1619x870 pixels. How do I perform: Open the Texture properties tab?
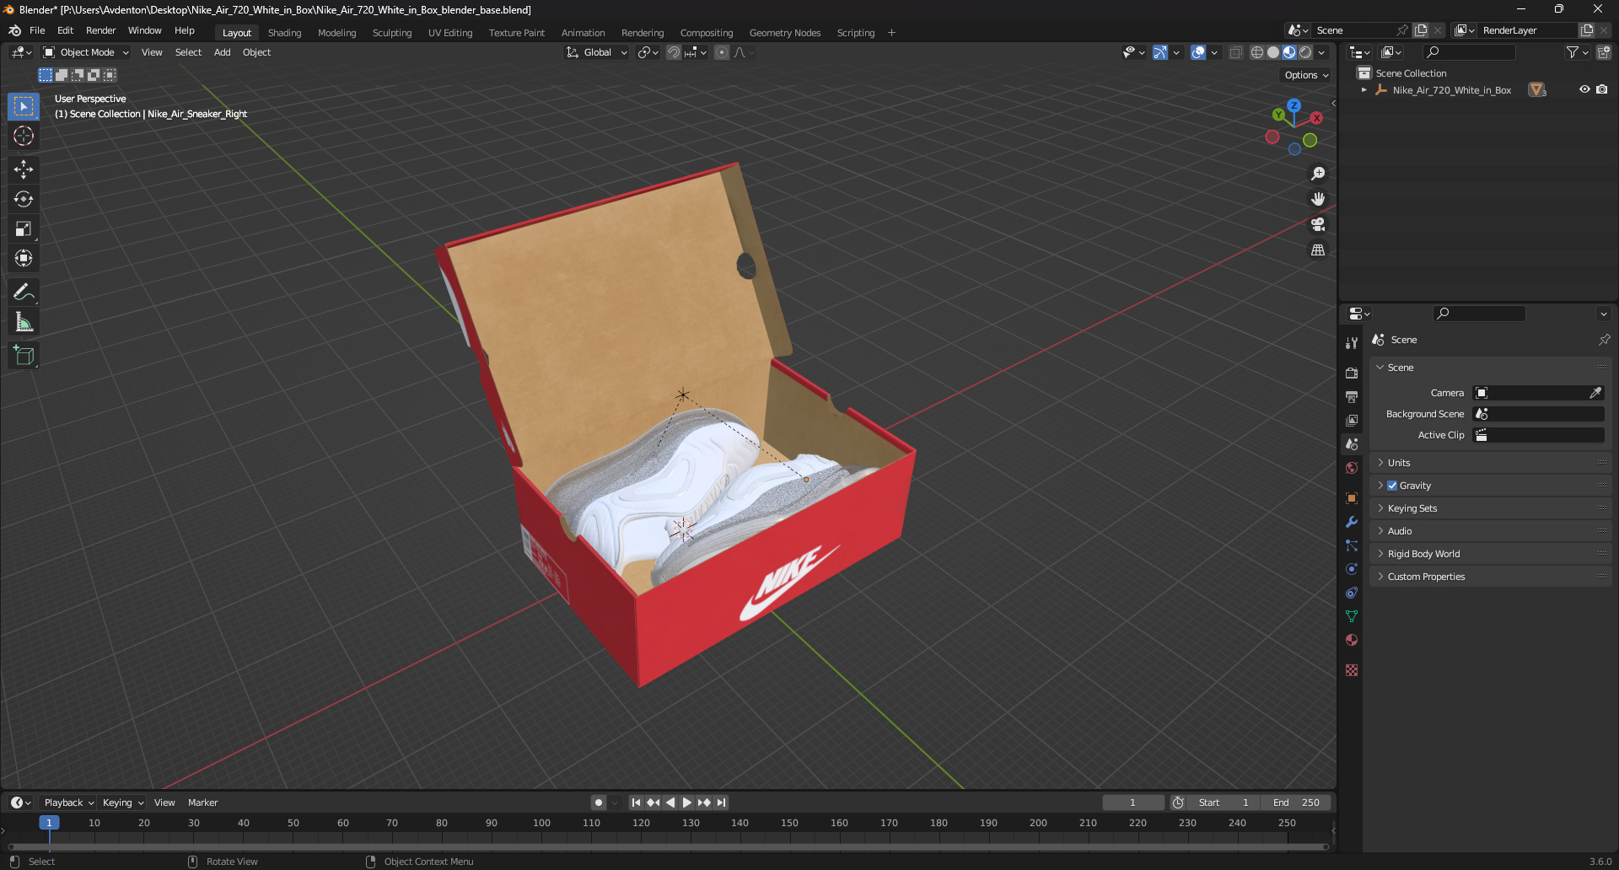tap(1352, 670)
